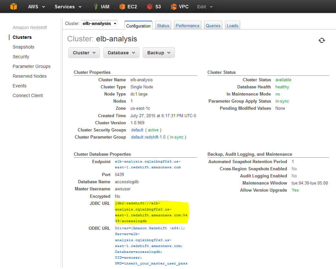The image size is (336, 269).
Task: Click the Amazon Redshift sidebar heading
Action: click(x=29, y=28)
